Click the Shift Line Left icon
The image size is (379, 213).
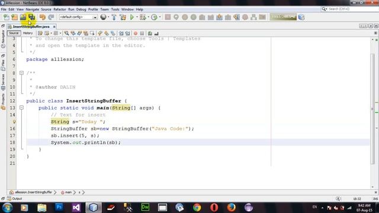(121, 33)
